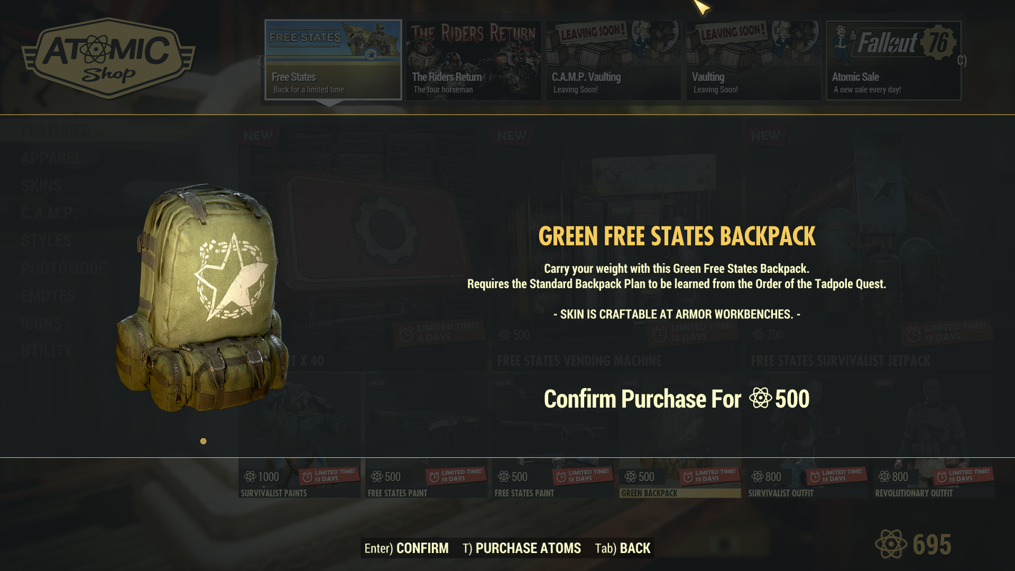This screenshot has width=1015, height=571.
Task: Select the C.A.M.P. Vaulting banner
Action: 613,60
